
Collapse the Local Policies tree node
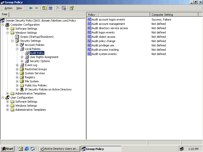tap(17, 49)
